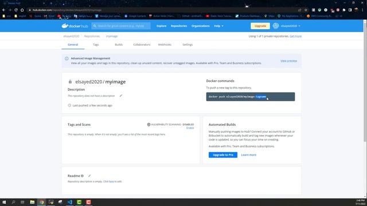Screen dimensions: 367x206
Task: Expand the elsayed2020 account dropdown
Action: point(291,26)
